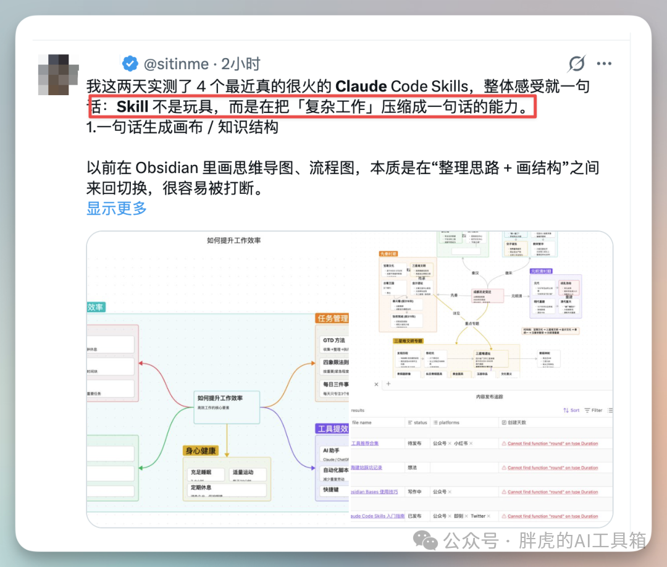The width and height of the screenshot is (667, 567).
Task: Expand the tweet with 显示更多
Action: (x=117, y=208)
